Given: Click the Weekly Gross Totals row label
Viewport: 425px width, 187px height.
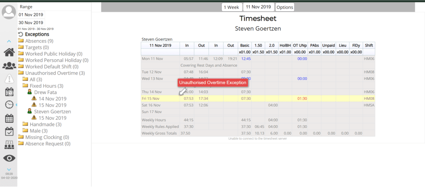Looking at the screenshot, I should (159, 133).
